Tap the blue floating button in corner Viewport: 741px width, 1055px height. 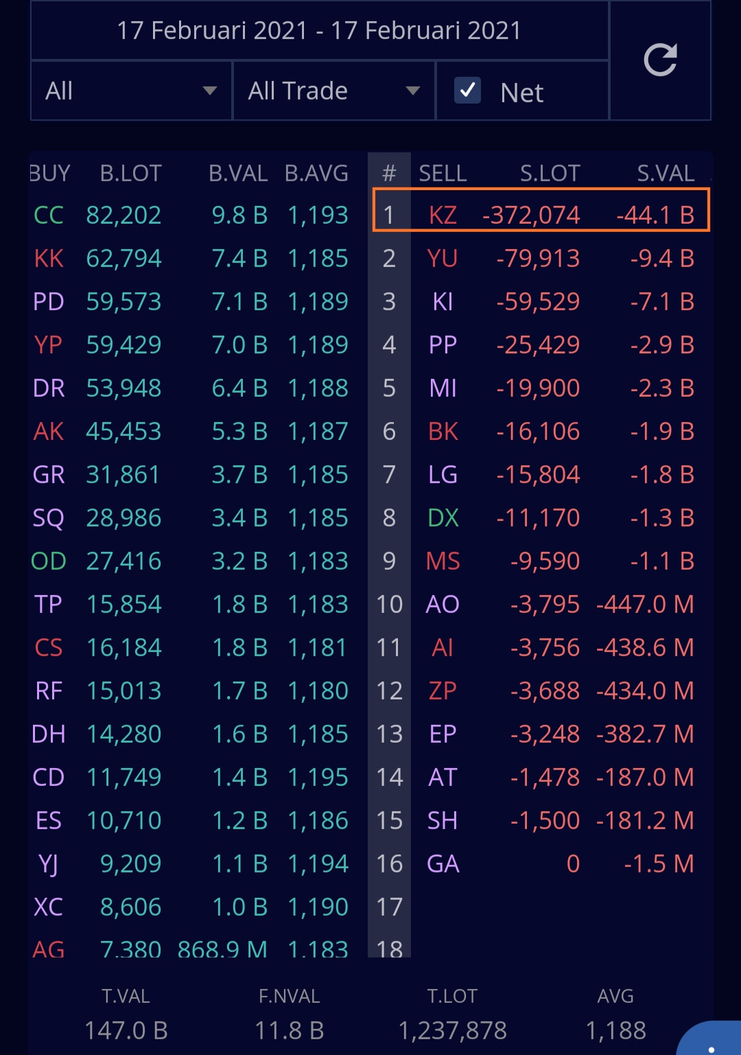pos(711,1039)
